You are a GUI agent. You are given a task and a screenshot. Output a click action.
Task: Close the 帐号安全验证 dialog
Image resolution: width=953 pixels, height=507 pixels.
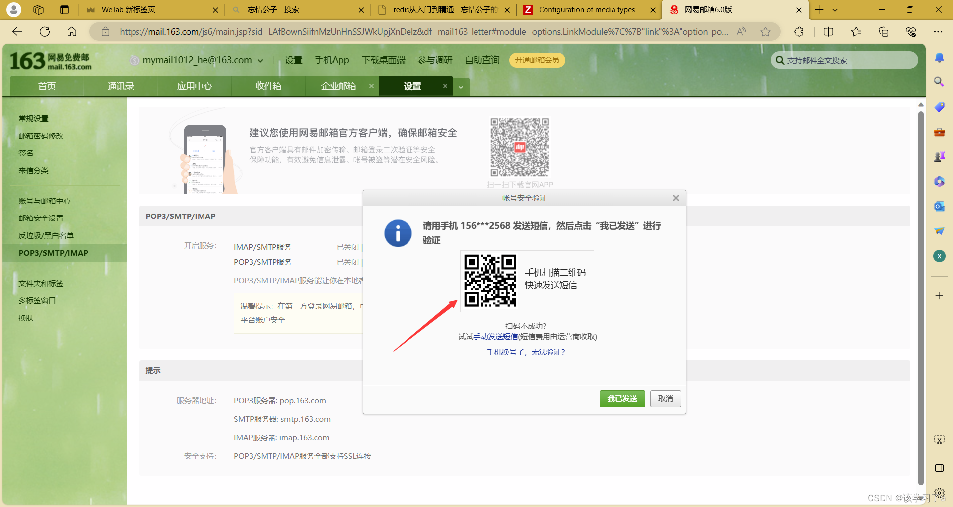tap(676, 198)
